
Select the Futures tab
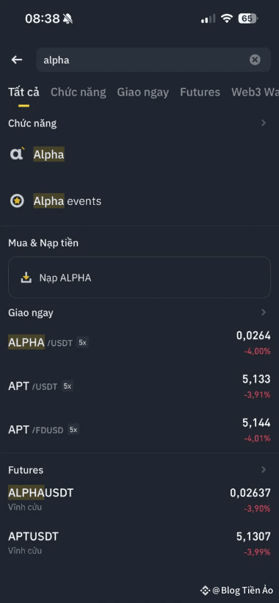pyautogui.click(x=200, y=93)
